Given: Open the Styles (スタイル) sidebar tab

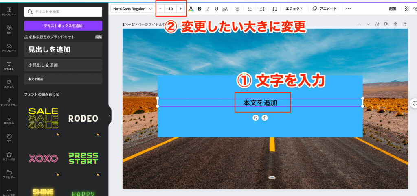Looking at the screenshot, I should (x=9, y=84).
